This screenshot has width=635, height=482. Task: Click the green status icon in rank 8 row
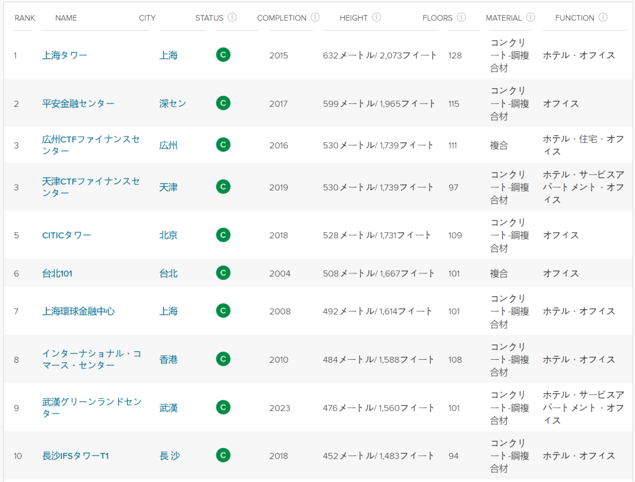point(223,359)
